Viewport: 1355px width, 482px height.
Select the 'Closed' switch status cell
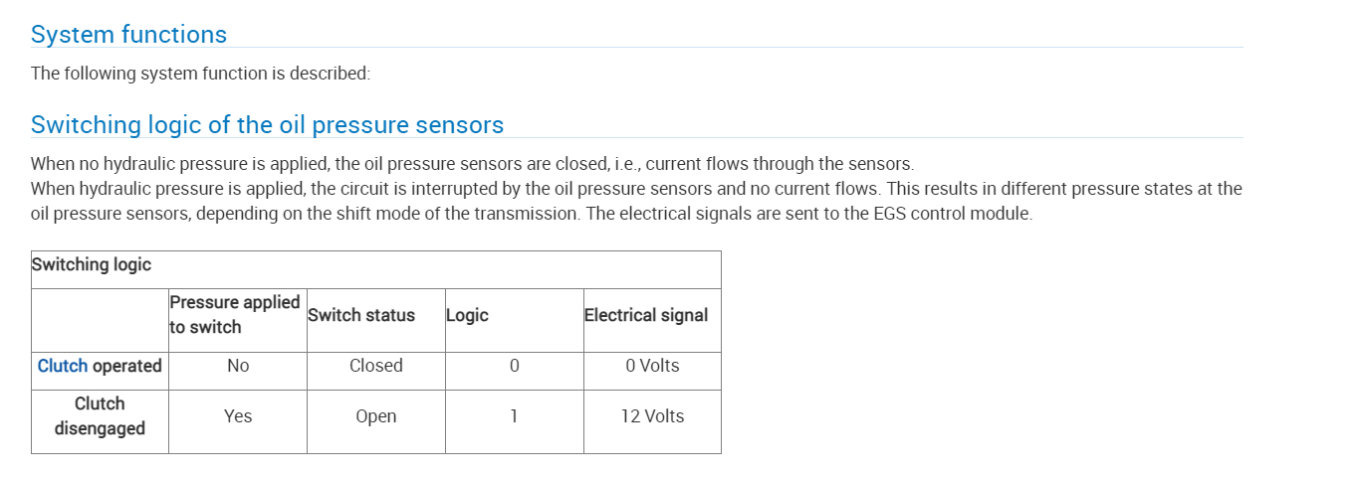(x=376, y=366)
